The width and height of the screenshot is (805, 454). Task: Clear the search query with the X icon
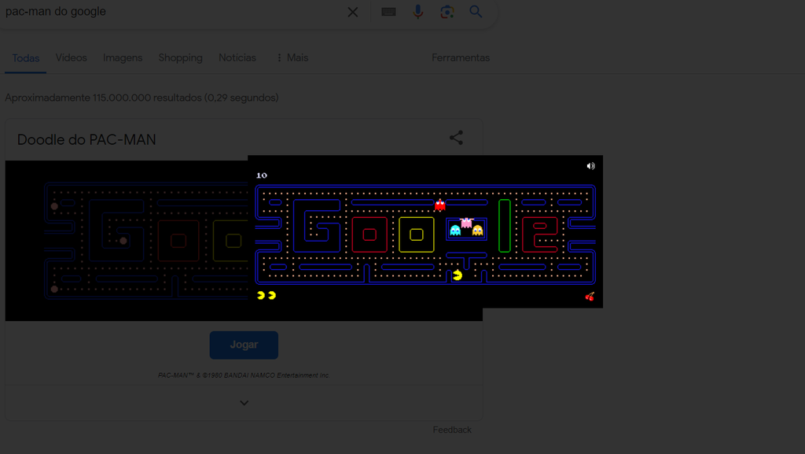352,12
